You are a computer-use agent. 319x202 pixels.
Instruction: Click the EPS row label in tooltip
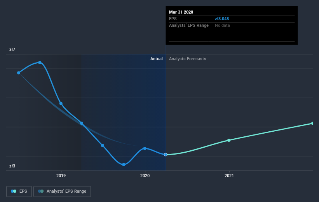(173, 19)
